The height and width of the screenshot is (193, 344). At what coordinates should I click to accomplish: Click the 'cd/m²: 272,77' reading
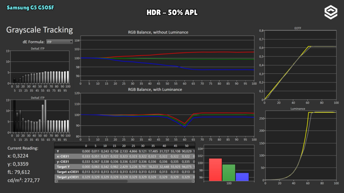24,180
